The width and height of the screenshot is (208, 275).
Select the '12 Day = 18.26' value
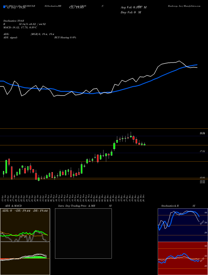click(15, 8)
